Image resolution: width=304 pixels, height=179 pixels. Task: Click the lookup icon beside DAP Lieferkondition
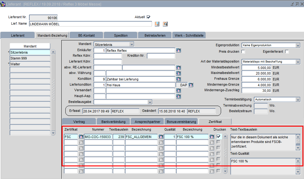pos(191,85)
